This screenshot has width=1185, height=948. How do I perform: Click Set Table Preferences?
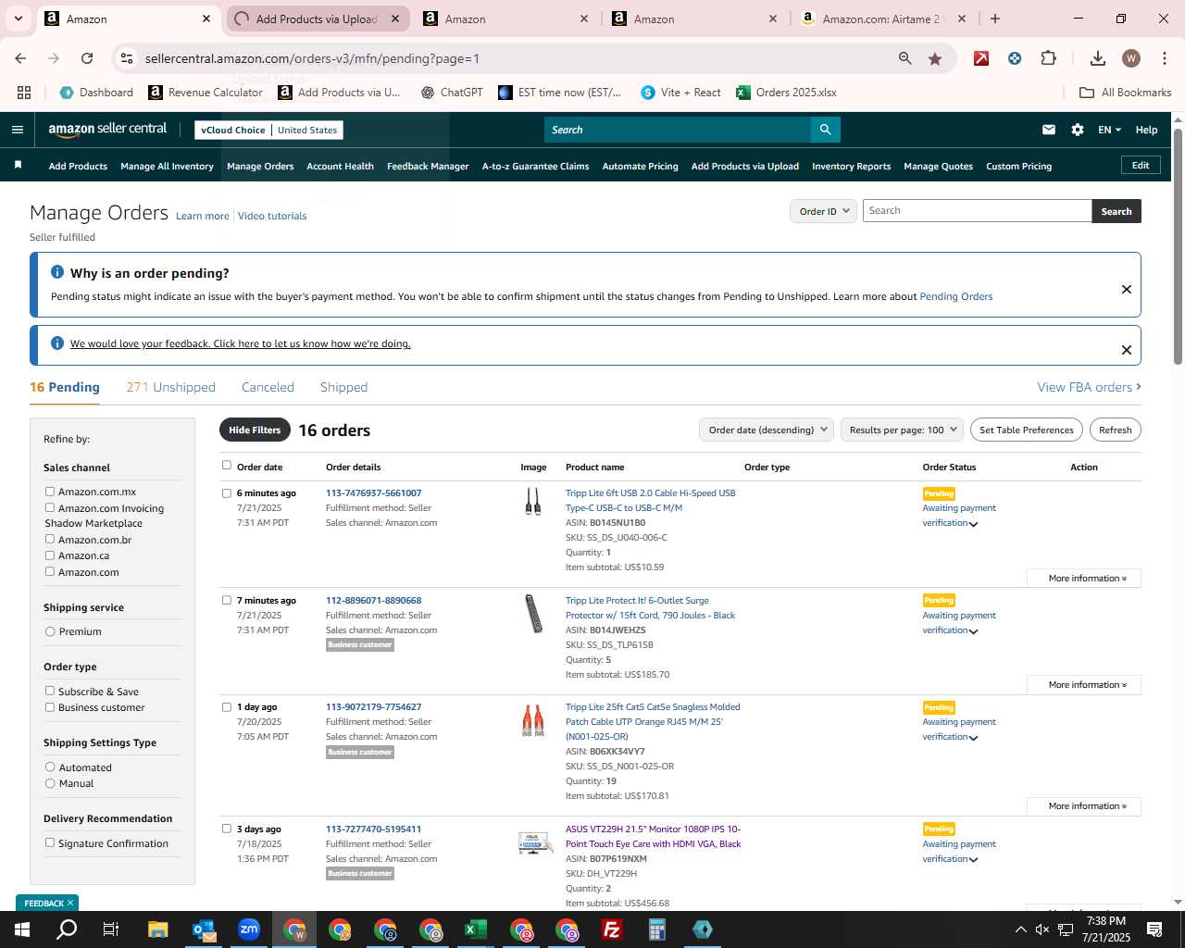[x=1026, y=430]
